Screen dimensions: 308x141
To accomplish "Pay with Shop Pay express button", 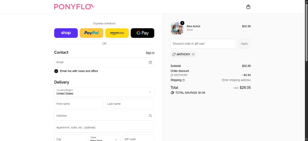I will [x=66, y=33].
